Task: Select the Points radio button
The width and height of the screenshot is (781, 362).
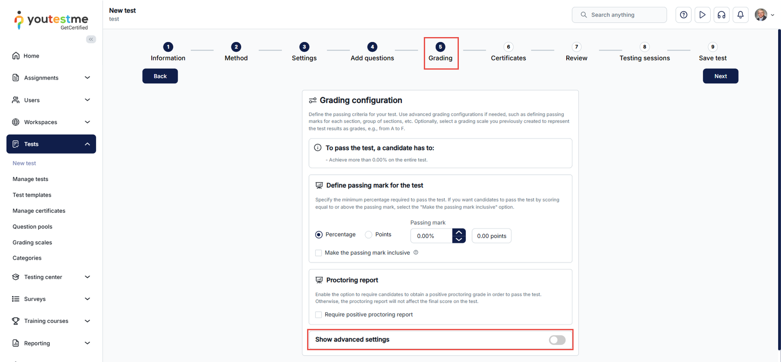Action: pyautogui.click(x=369, y=235)
